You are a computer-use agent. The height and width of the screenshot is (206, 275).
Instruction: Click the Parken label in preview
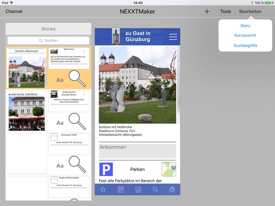coord(137,169)
